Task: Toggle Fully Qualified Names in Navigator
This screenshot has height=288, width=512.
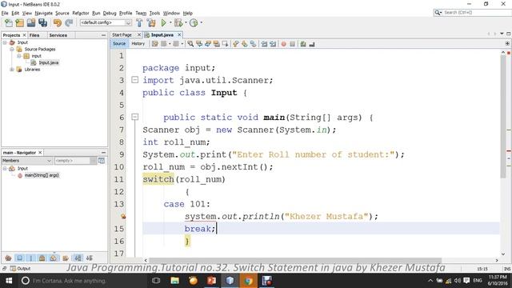Action: tap(66, 258)
